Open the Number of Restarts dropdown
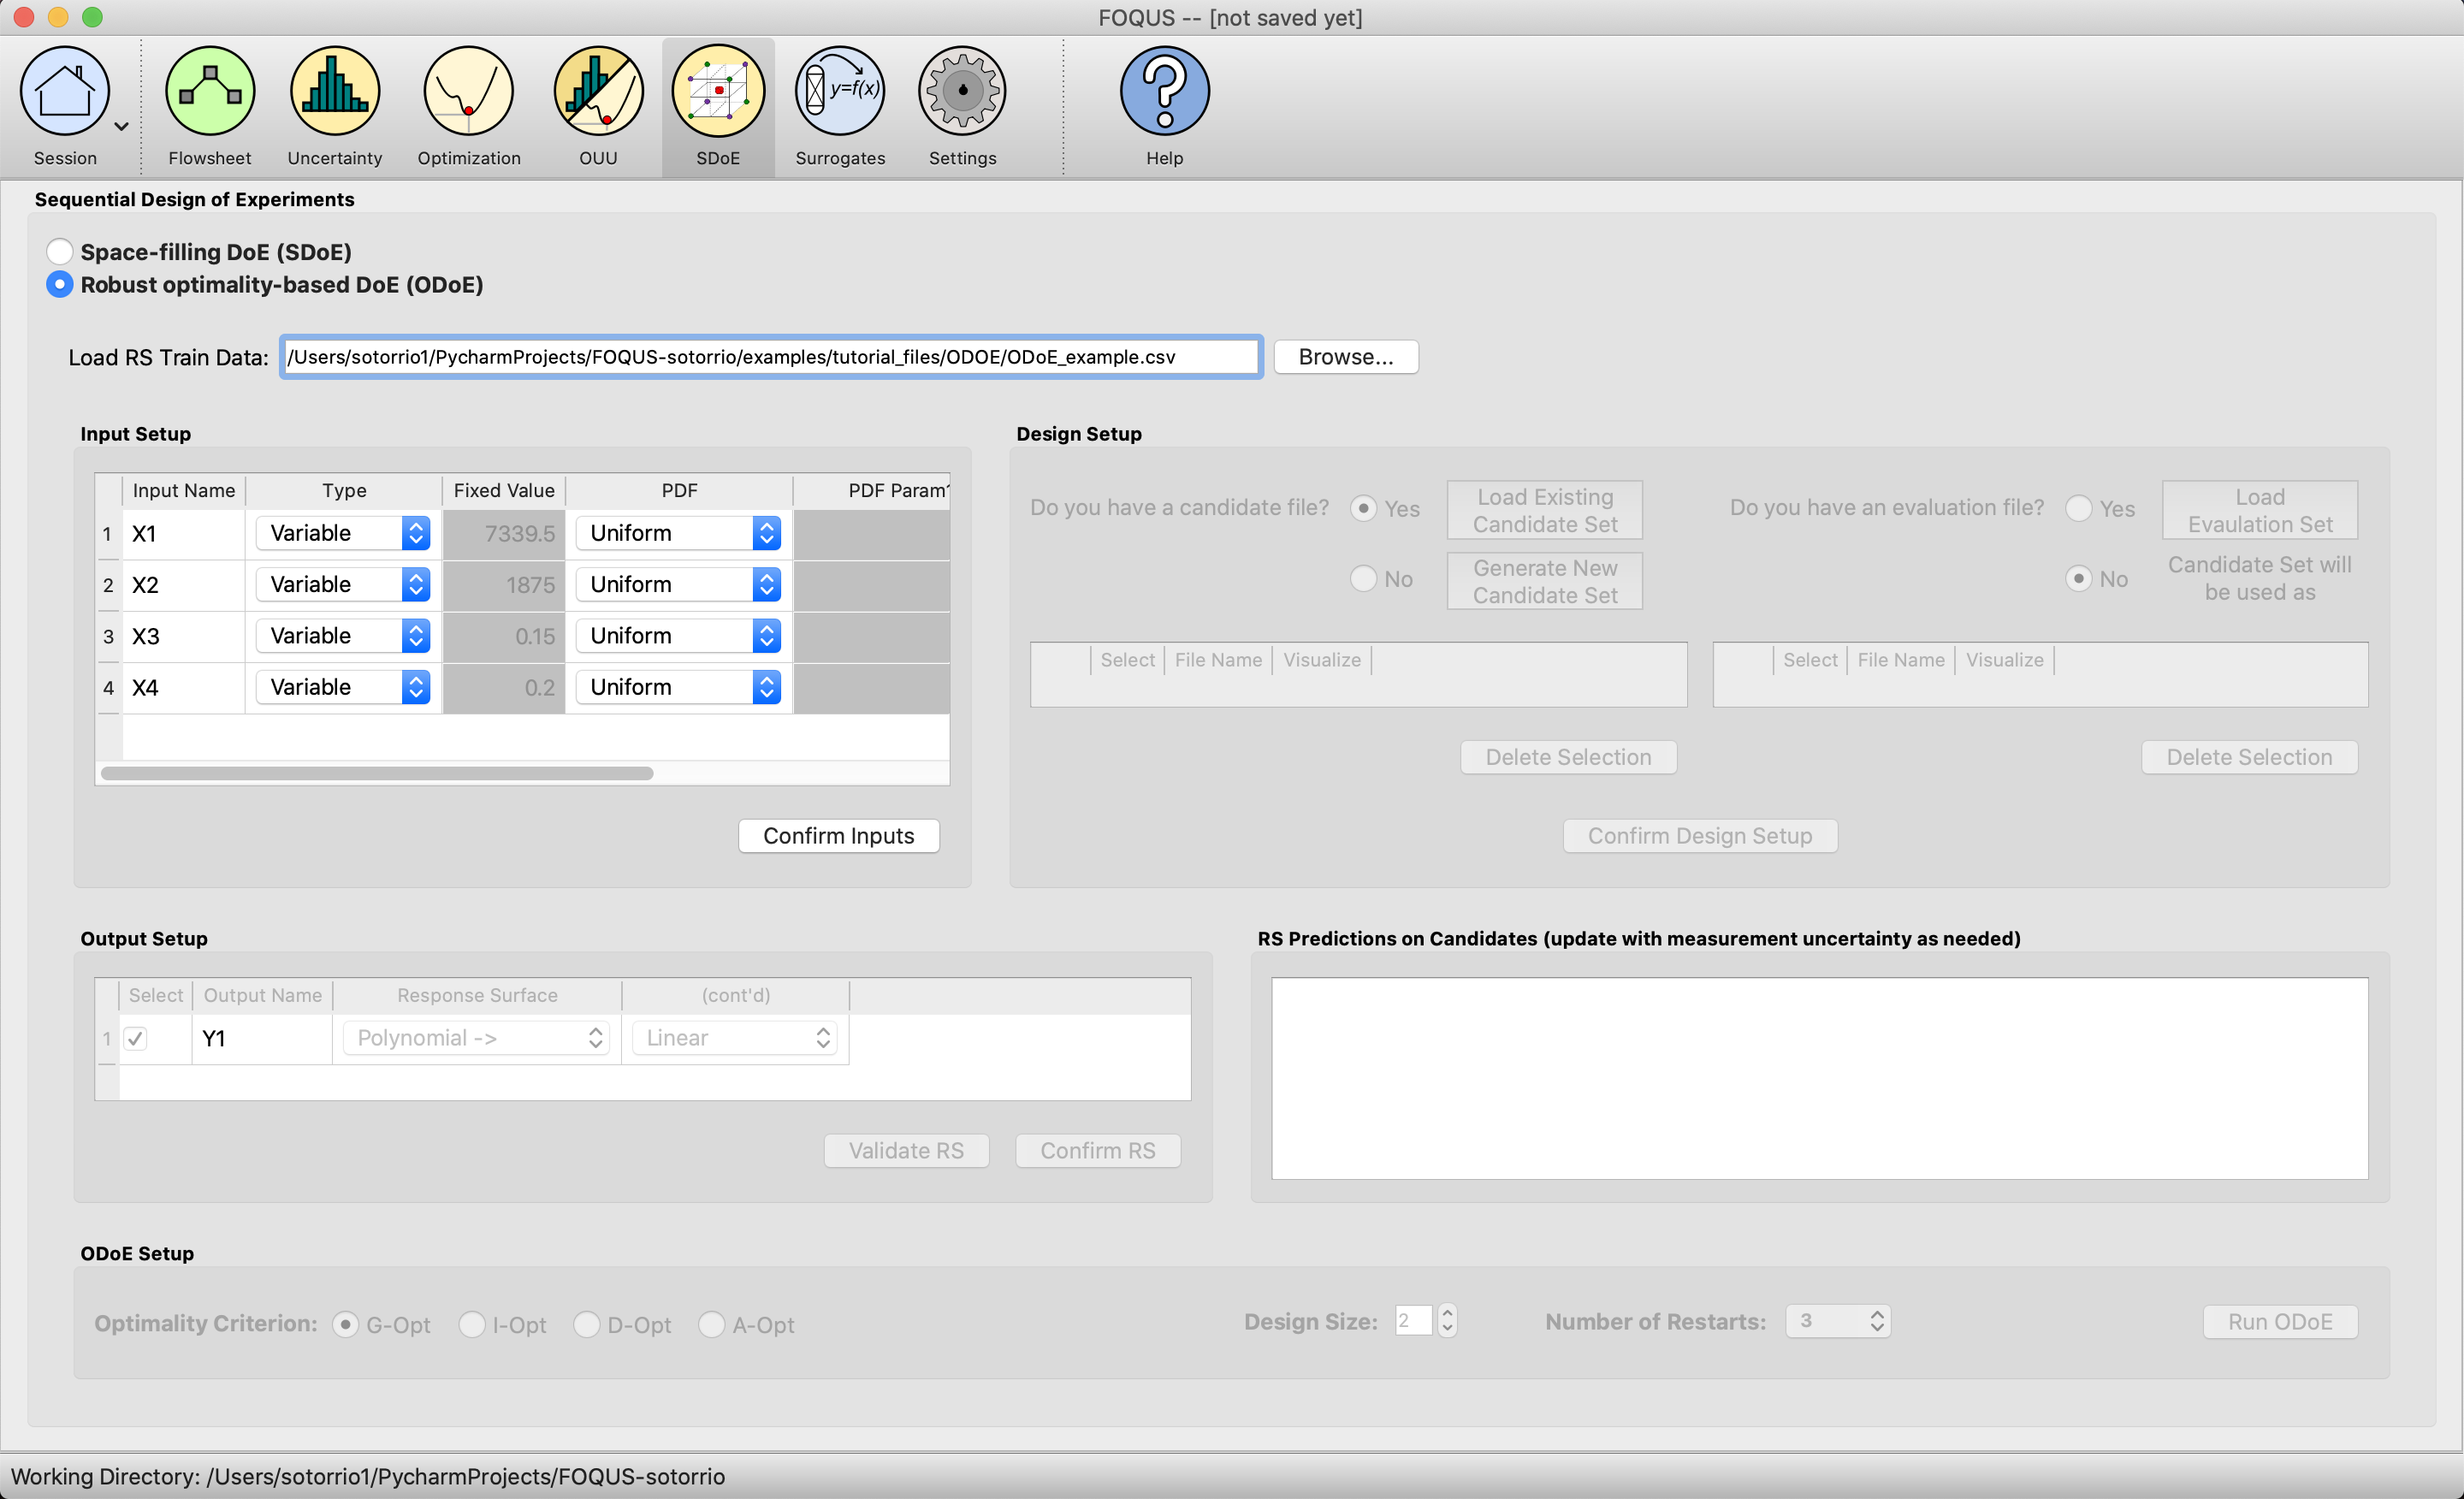Image resolution: width=2464 pixels, height=1499 pixels. [1838, 1321]
